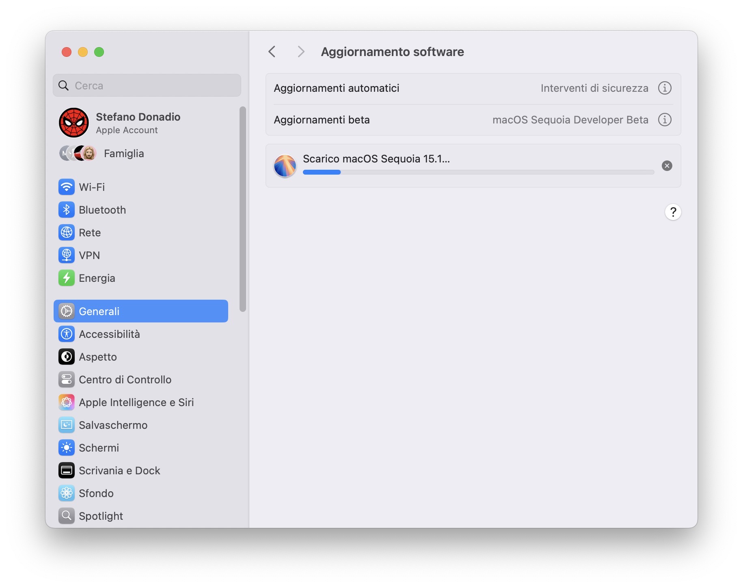This screenshot has width=743, height=588.
Task: Open Energia battery settings
Action: coord(140,278)
